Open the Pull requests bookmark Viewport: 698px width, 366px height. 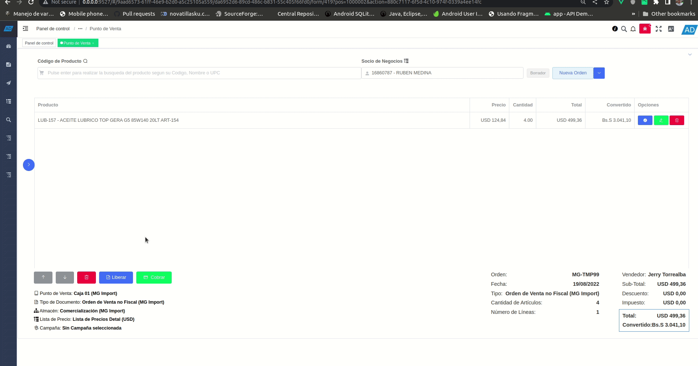[x=134, y=14]
